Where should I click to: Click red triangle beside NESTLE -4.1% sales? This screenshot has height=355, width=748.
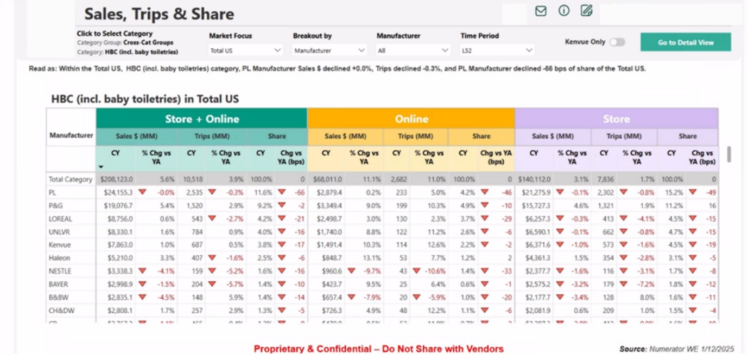click(142, 270)
